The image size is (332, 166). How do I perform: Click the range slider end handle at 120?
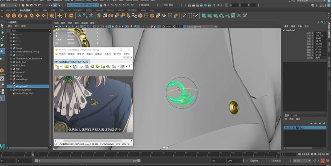click(x=139, y=161)
